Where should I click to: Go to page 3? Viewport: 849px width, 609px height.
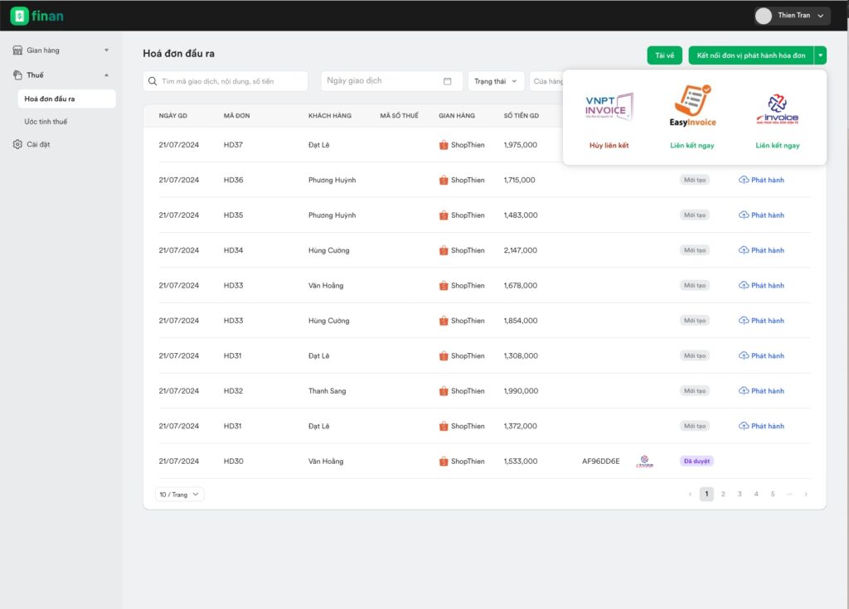pos(740,494)
